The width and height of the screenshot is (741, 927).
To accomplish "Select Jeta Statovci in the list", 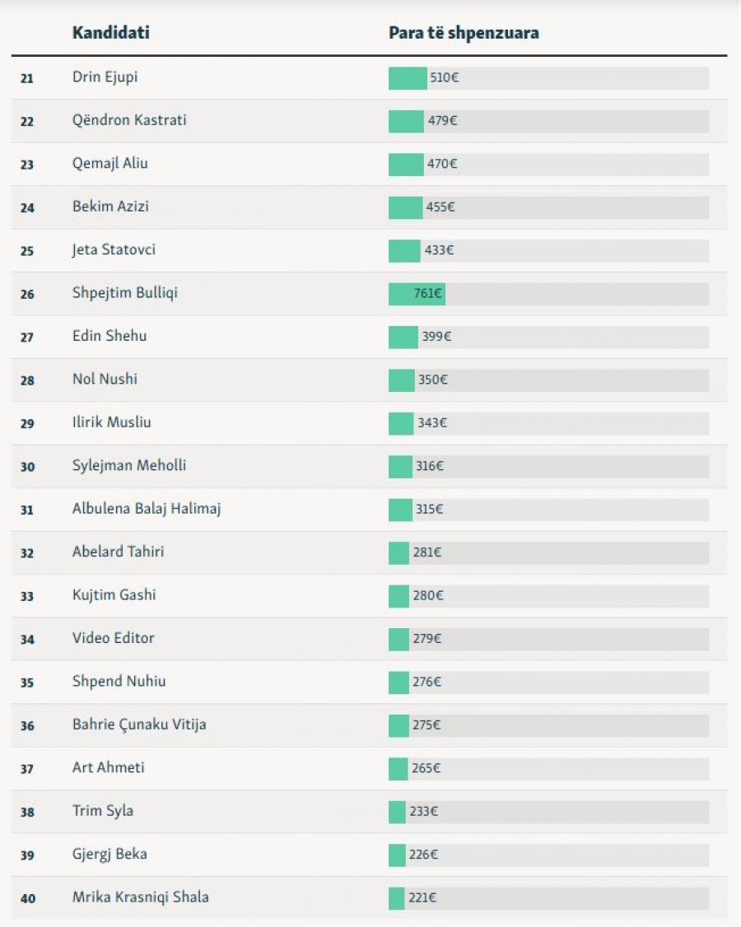I will [114, 249].
